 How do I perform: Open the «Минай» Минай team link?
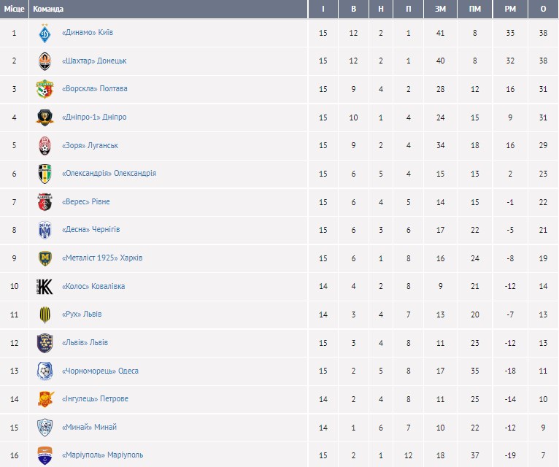(x=89, y=427)
